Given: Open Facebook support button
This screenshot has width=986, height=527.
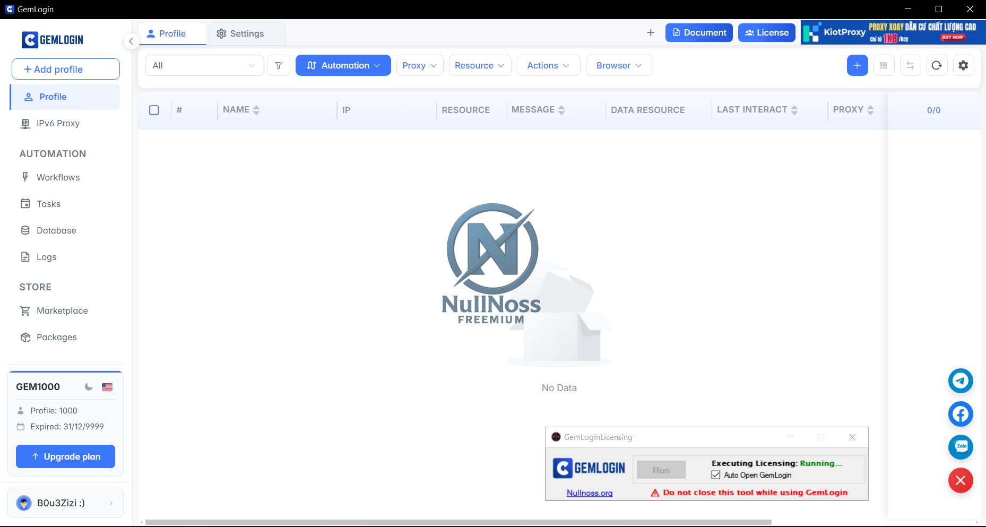Looking at the screenshot, I should 961,414.
